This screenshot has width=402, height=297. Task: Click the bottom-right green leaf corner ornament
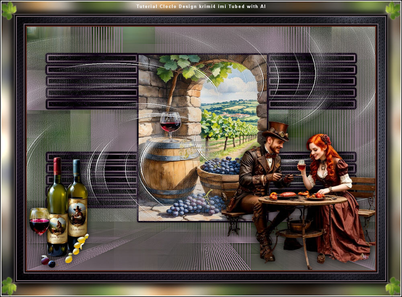point(392,286)
